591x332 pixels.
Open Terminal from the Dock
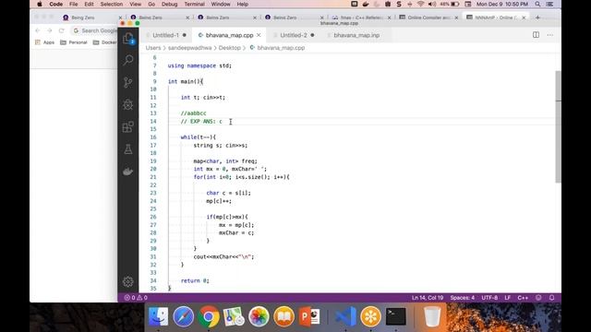(x=396, y=316)
